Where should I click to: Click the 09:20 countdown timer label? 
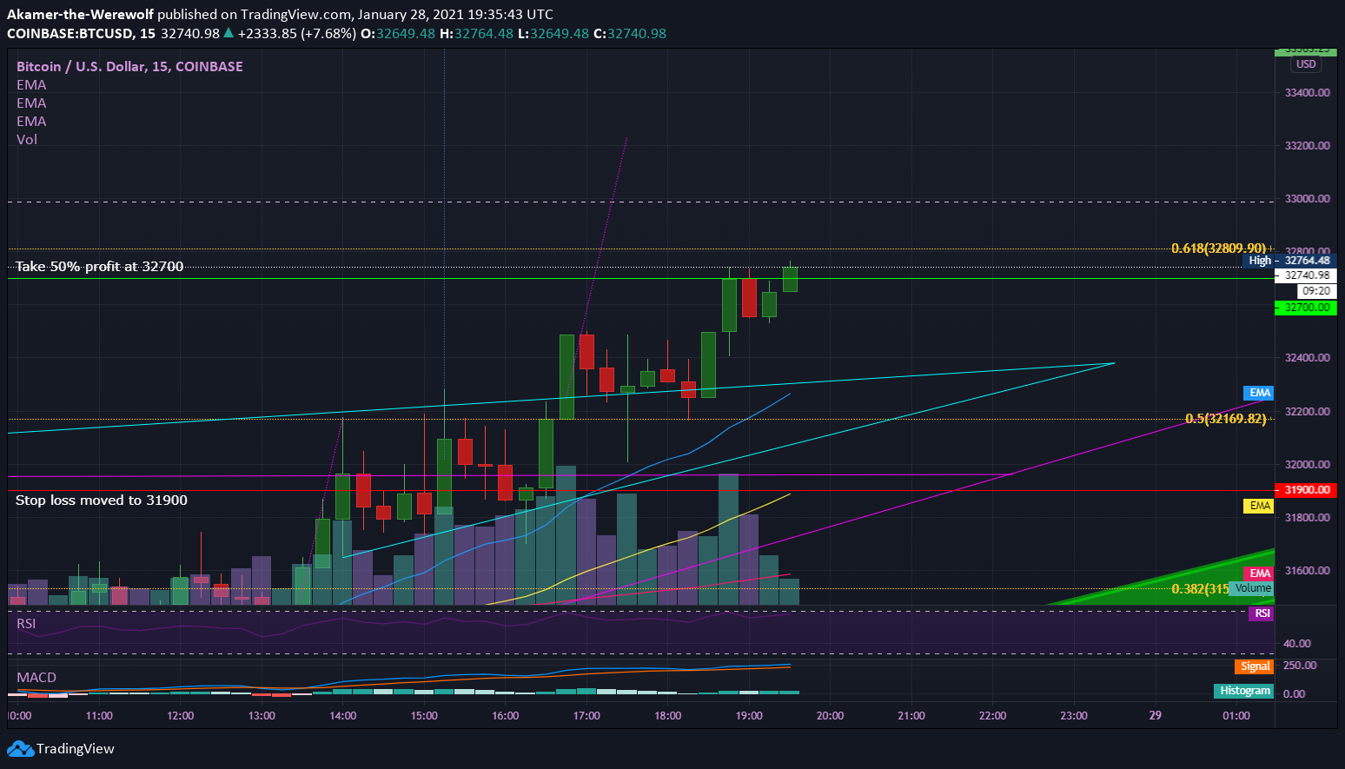tap(1316, 291)
